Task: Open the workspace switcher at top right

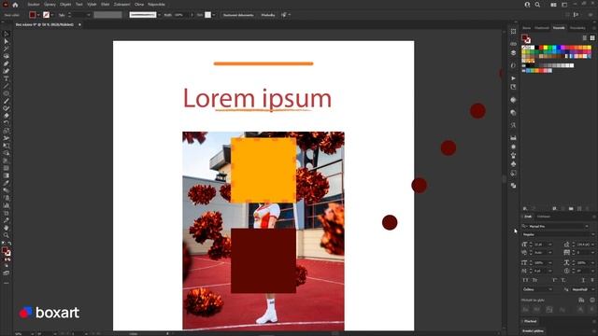Action: coord(564,5)
